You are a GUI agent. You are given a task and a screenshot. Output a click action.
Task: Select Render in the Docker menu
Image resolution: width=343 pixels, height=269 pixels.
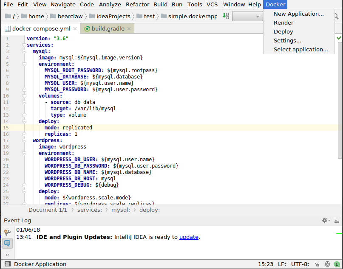[x=299, y=23]
